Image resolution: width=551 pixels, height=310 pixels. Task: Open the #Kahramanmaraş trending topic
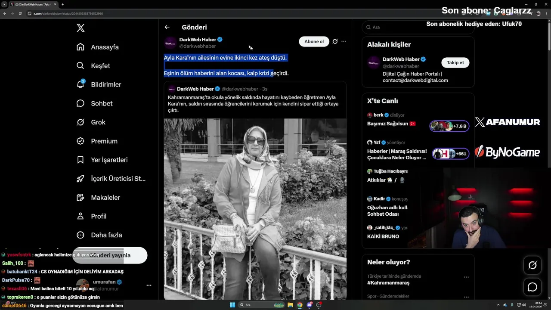click(388, 283)
